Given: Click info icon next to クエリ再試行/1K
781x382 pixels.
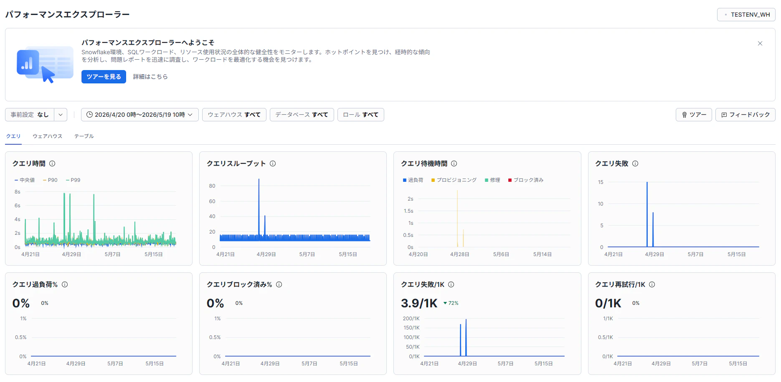Looking at the screenshot, I should 652,284.
